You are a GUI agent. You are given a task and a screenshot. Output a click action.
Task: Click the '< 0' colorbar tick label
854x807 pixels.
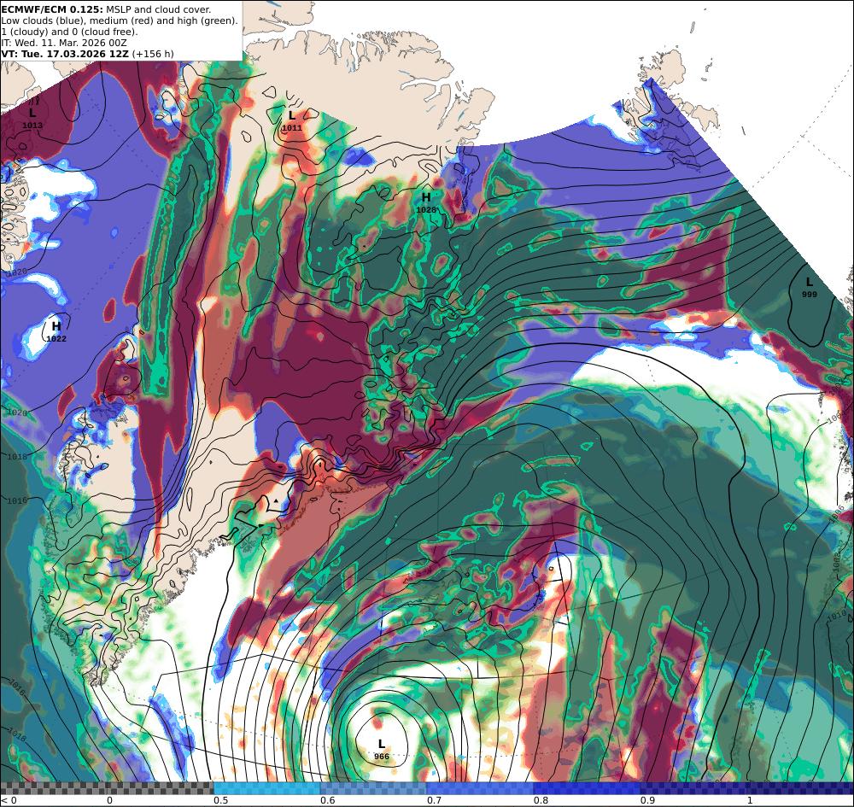pyautogui.click(x=9, y=800)
